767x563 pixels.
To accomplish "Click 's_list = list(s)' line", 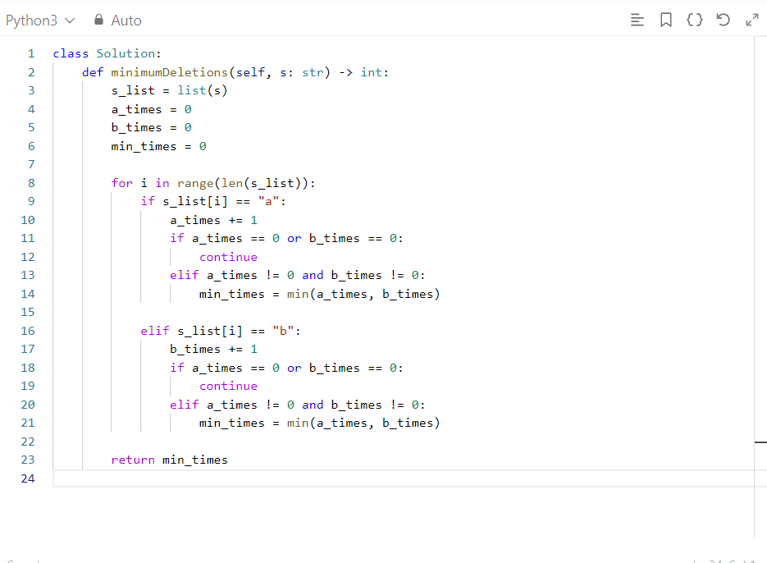I will pyautogui.click(x=169, y=90).
